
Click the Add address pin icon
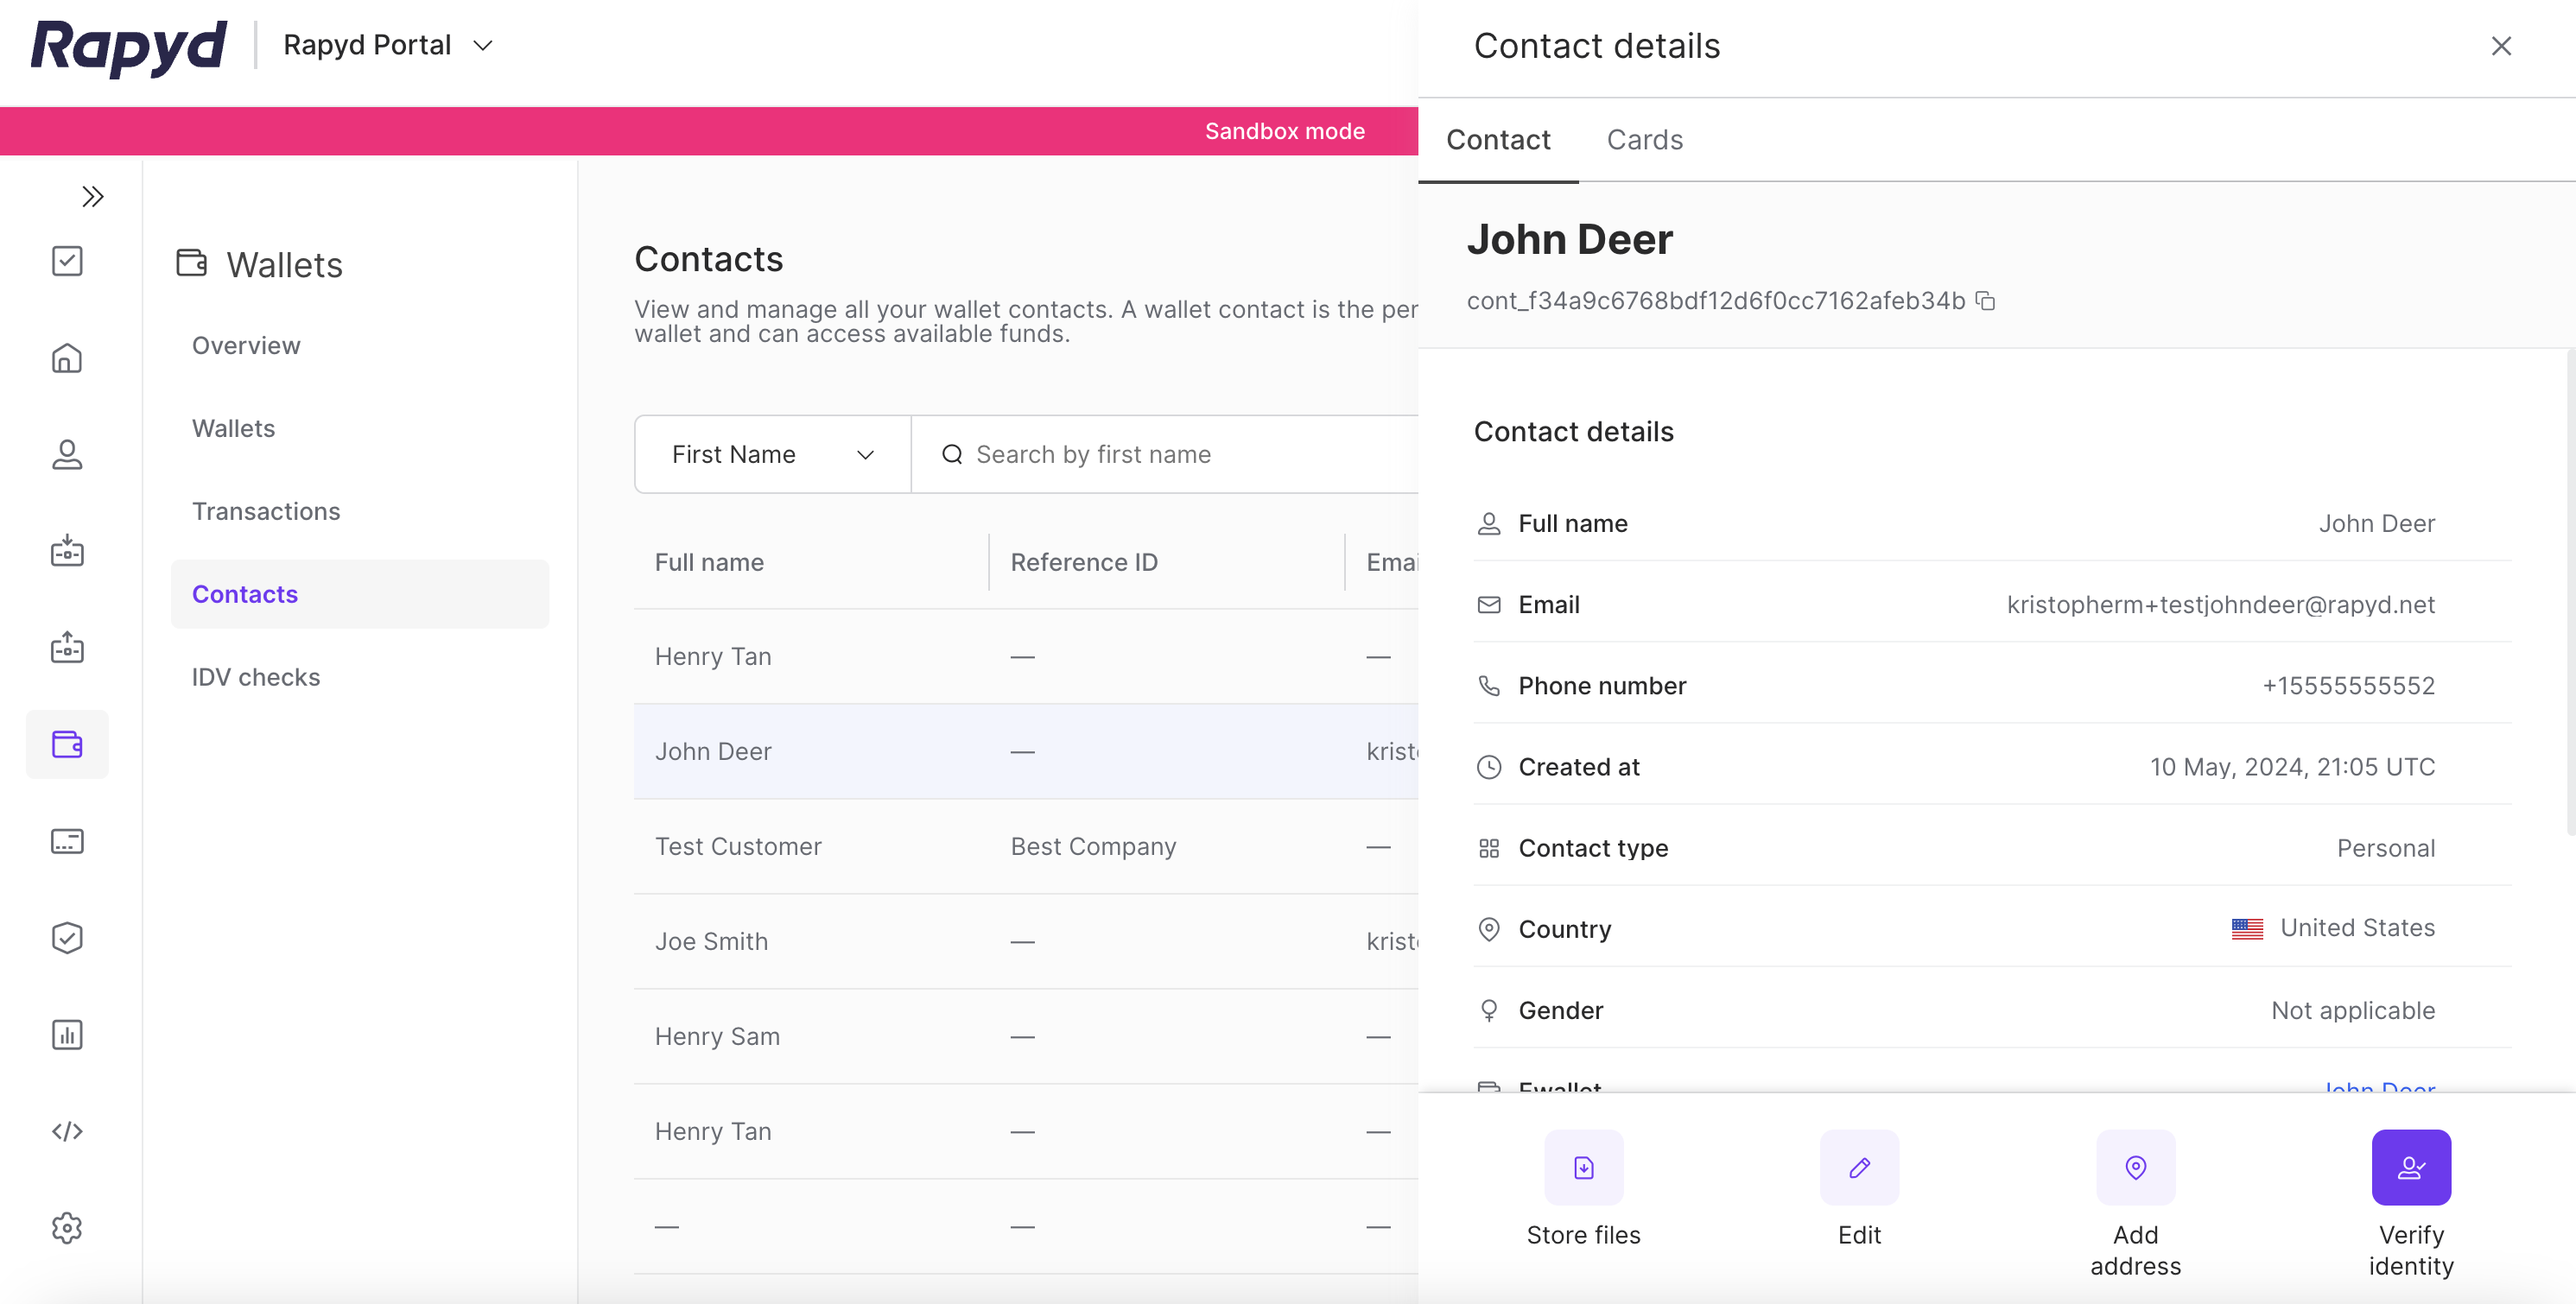coord(2135,1167)
